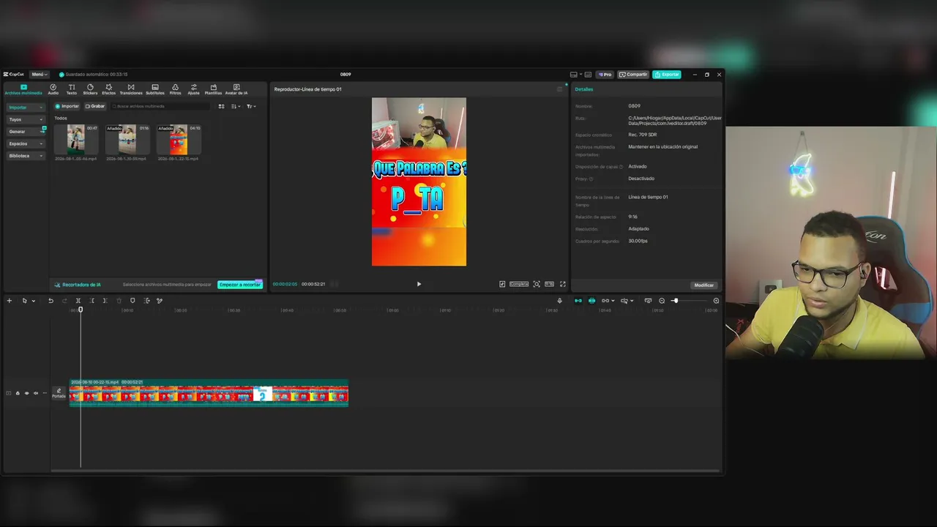937x527 pixels.
Task: Lock the main video track
Action: pos(18,393)
